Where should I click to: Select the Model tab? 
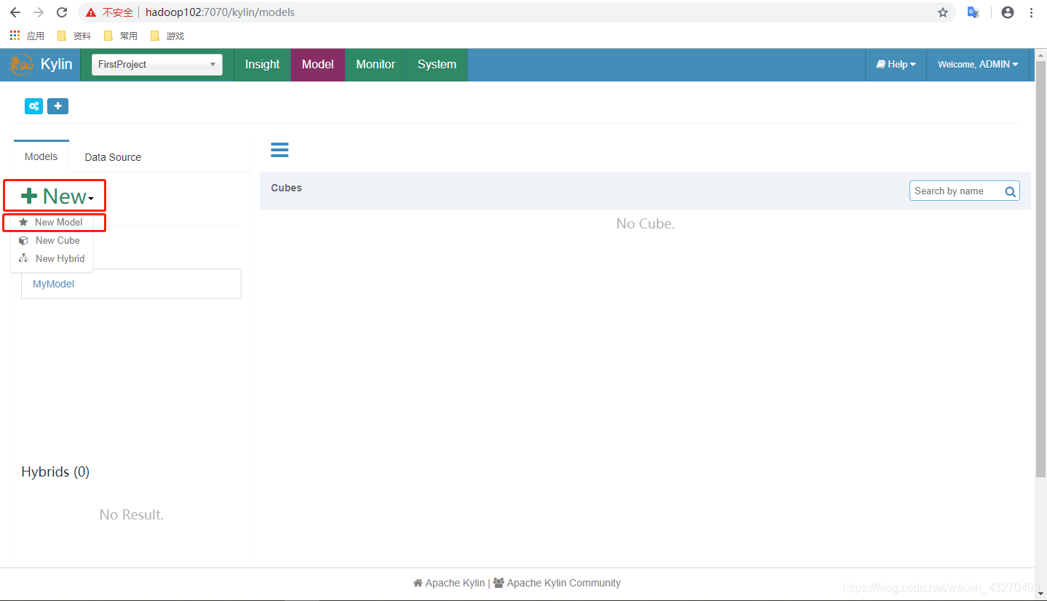318,64
